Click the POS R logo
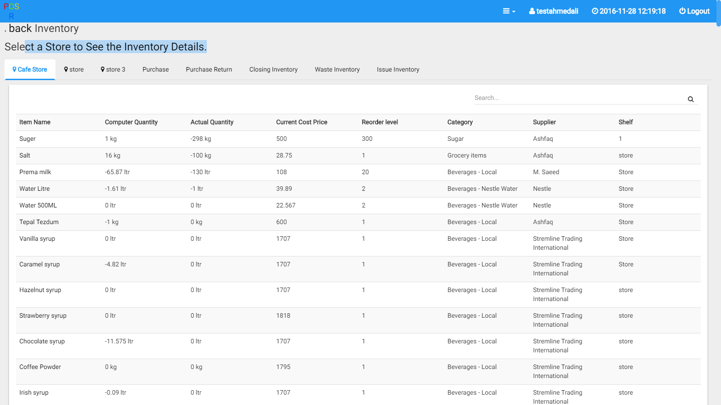Screen dimensions: 721x405 coord(11,11)
